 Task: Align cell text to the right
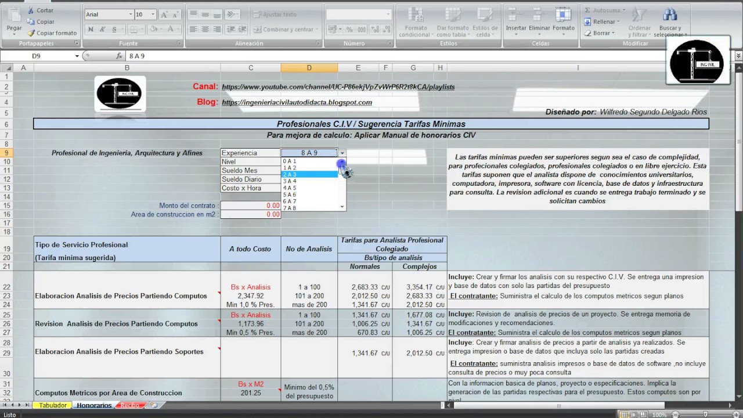pos(217,29)
